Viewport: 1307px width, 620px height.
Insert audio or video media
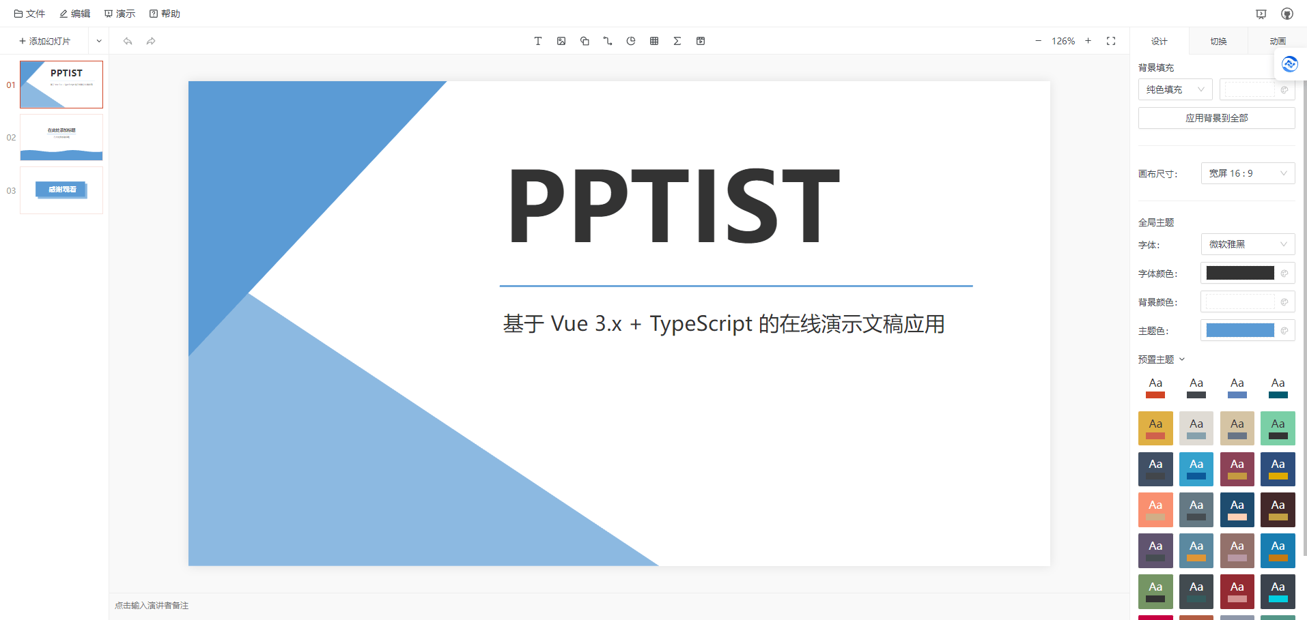[x=700, y=41]
